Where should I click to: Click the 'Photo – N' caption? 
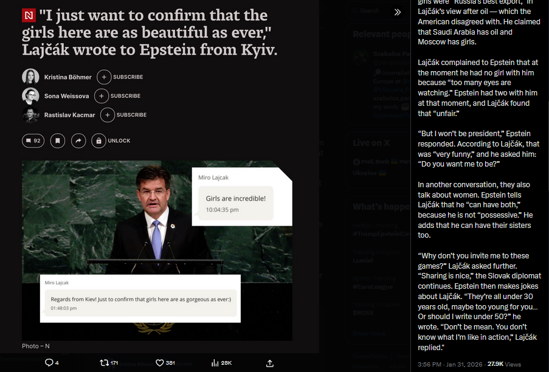click(x=36, y=346)
